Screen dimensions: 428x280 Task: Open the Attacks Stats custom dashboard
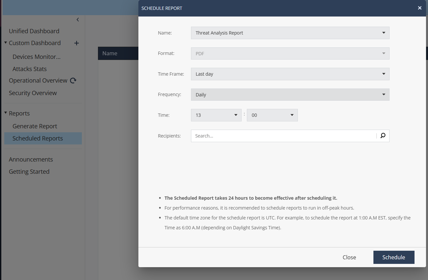click(x=30, y=69)
